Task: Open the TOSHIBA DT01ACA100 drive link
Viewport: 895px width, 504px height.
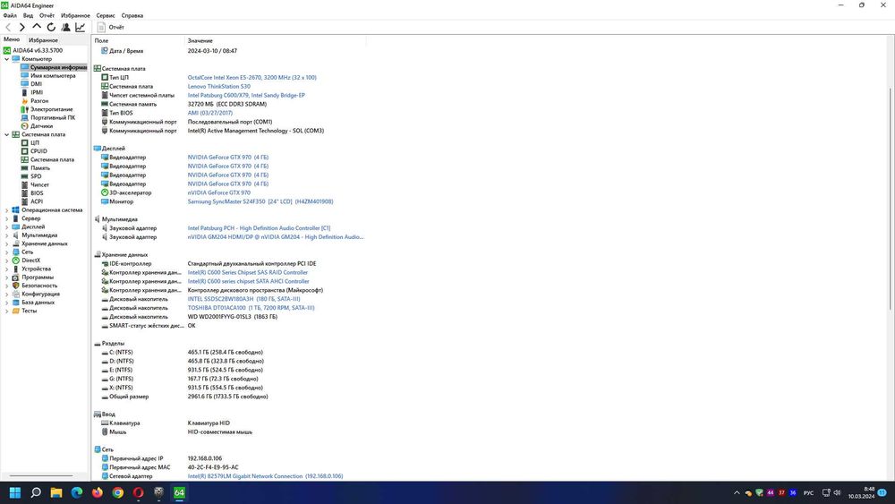Action: [x=251, y=308]
